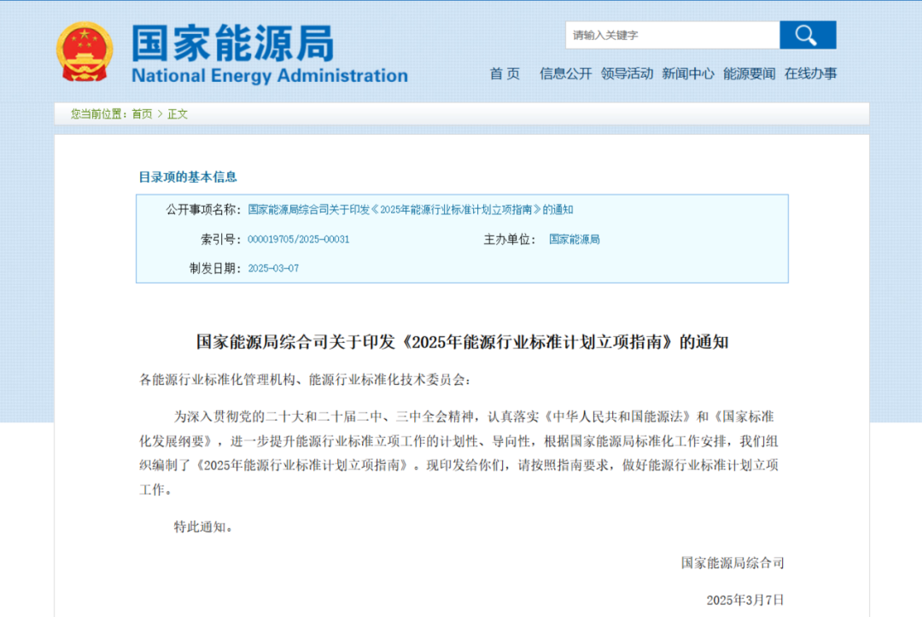Click the national emblem logo
Image resolution: width=922 pixels, height=617 pixels.
(x=85, y=52)
